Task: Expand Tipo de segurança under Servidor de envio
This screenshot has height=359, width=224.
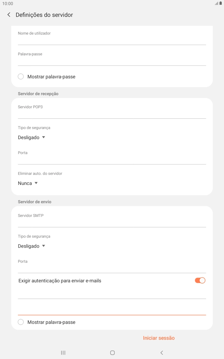Action: coord(32,246)
